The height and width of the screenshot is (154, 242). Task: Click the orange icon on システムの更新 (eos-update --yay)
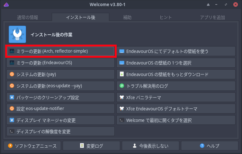coord(12,86)
